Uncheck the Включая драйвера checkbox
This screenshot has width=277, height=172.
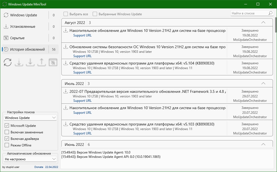7,139
